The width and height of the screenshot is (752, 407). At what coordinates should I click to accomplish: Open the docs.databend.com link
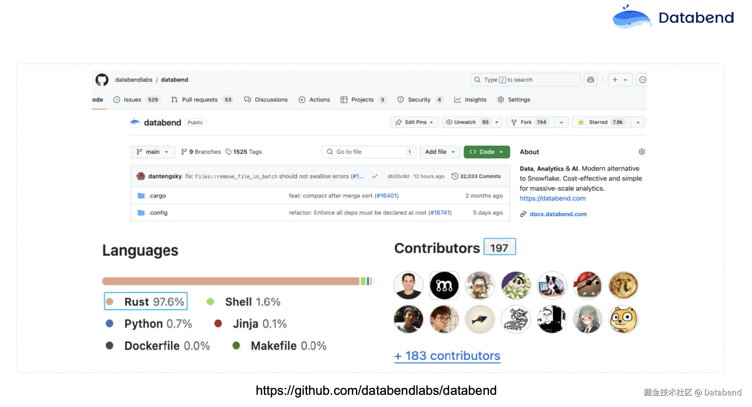click(558, 214)
